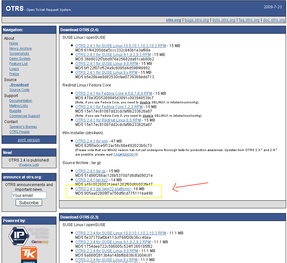Image resolution: width=287 pixels, height=263 pixels.
Task: Download OTRS 2.4.1 for Fedora Core 1,2,3 RPM
Action: click(109, 107)
